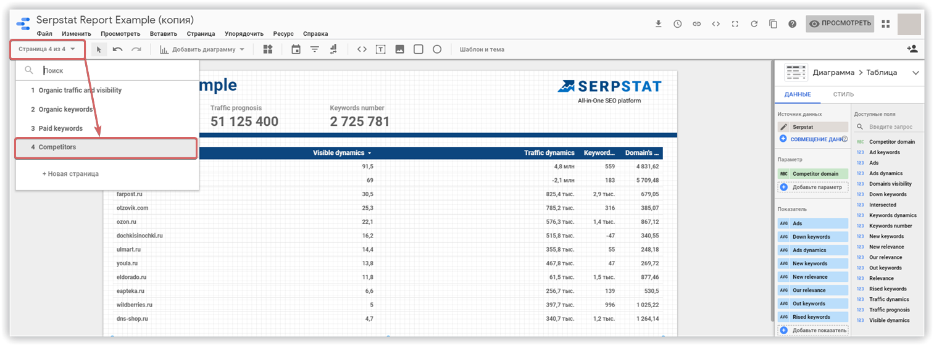Image resolution: width=934 pixels, height=346 pixels.
Task: Click the 'Rised keywords' metric chip
Action: point(813,317)
